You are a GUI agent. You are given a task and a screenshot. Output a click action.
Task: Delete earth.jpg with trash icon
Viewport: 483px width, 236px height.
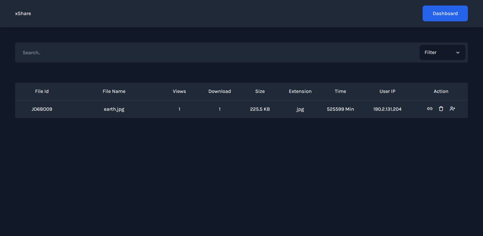pos(441,109)
